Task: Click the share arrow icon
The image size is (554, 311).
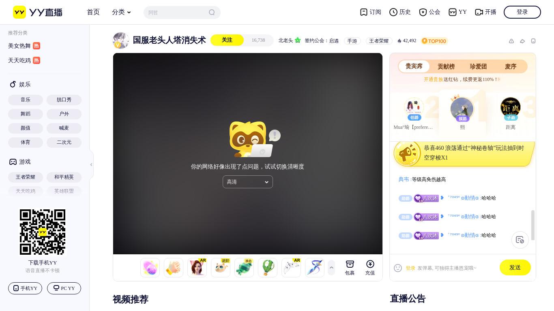Action: coord(522,41)
